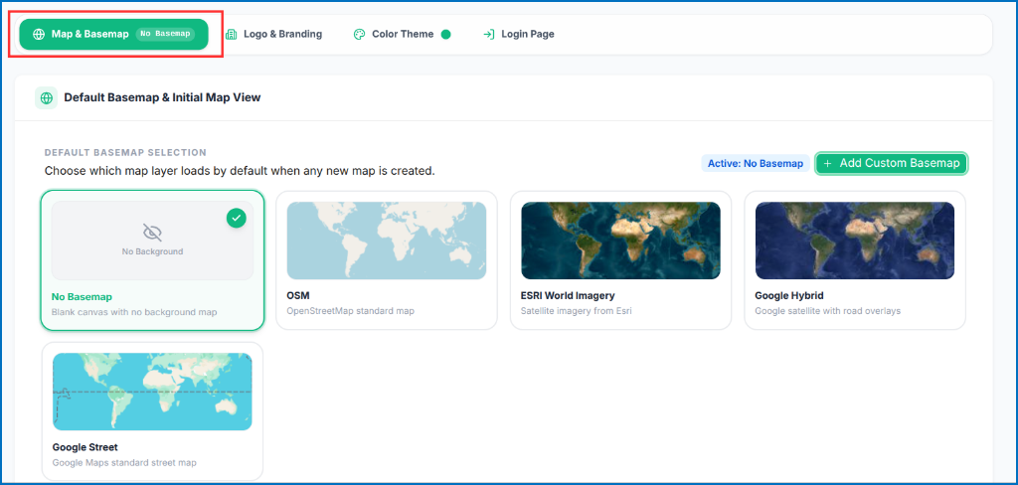Click the green No Basemap card title
The width and height of the screenshot is (1018, 485).
[x=82, y=297]
